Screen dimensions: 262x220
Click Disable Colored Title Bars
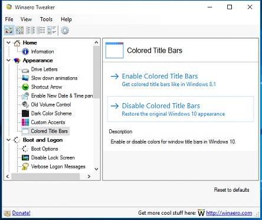(x=161, y=106)
